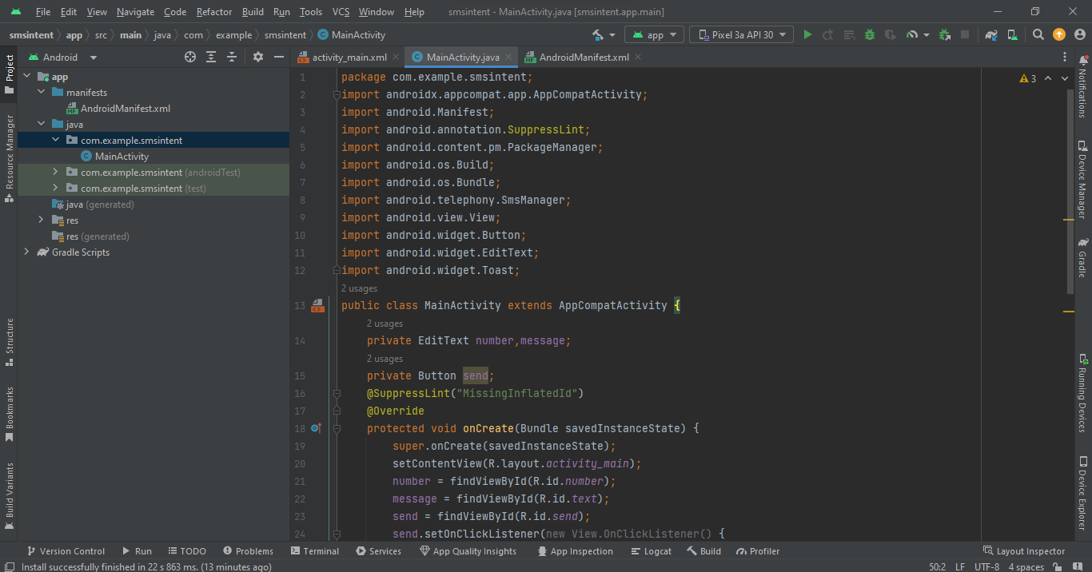Open Logcat from the bottom bar

coord(651,550)
